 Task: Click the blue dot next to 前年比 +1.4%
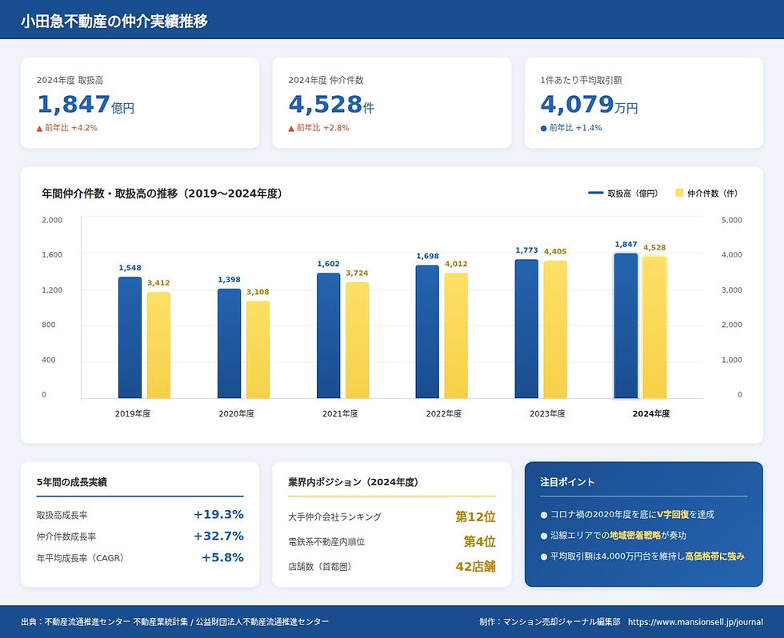543,129
